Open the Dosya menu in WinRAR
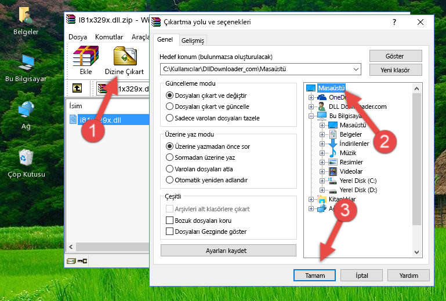Image resolution: width=446 pixels, height=301 pixels. [78, 37]
